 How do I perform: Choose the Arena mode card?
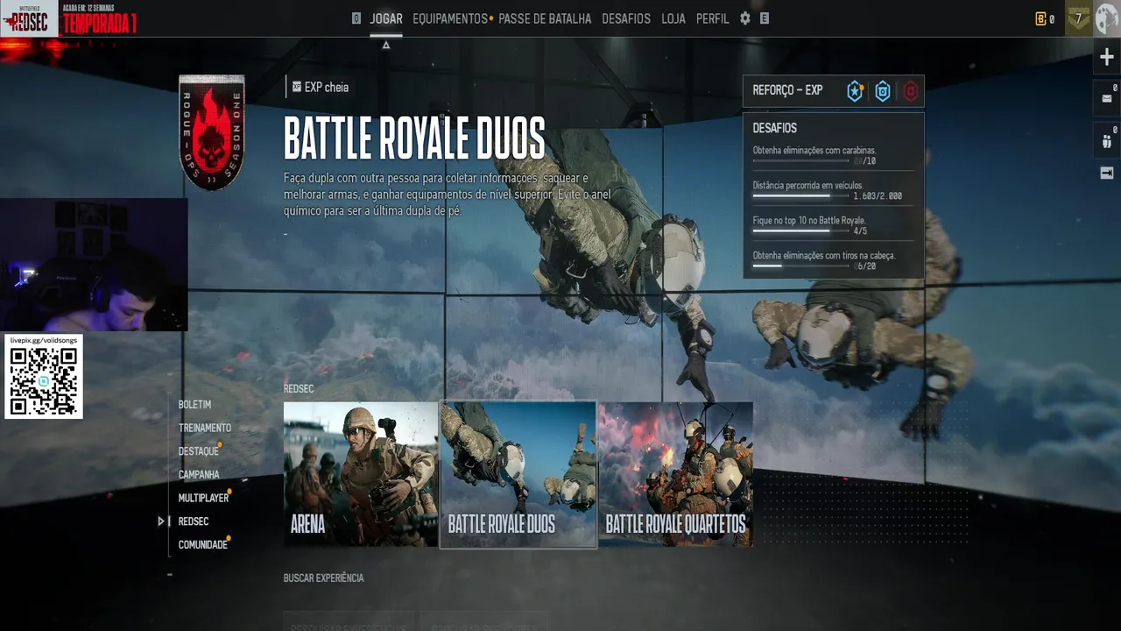tap(361, 474)
